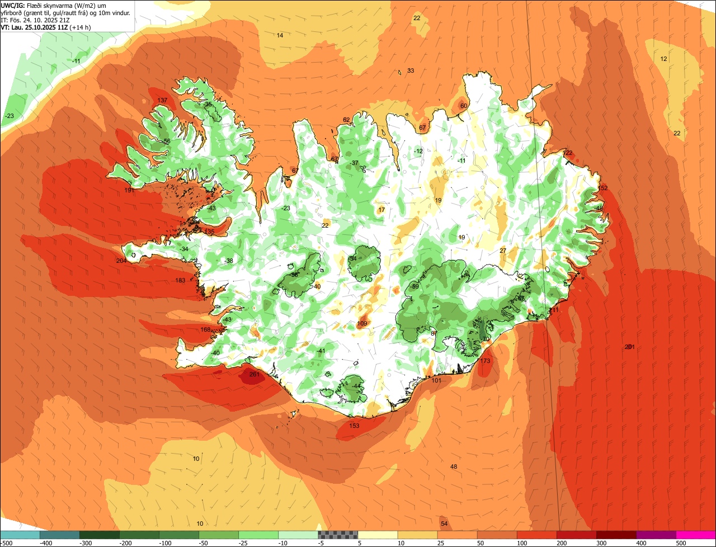
Task: Click the flux value -40 on the map
Action: point(215,352)
